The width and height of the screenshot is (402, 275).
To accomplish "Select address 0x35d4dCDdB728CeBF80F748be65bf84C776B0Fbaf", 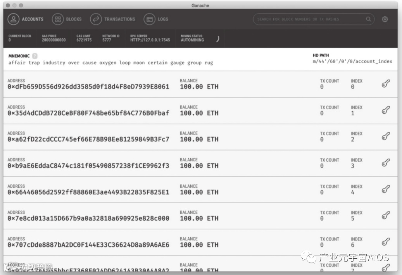I will click(x=88, y=113).
